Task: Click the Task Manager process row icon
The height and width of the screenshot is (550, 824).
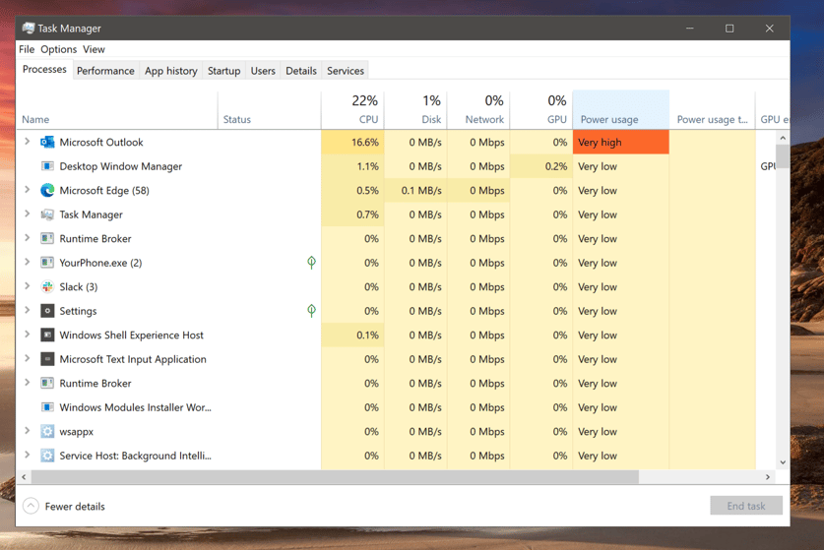Action: tap(47, 214)
